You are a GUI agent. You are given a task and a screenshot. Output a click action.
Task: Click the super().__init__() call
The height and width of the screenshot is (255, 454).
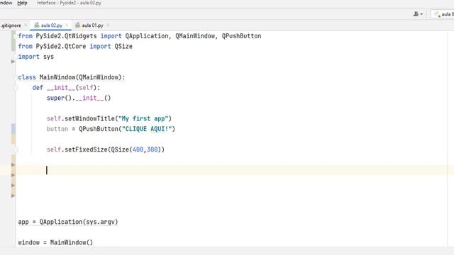pos(79,98)
